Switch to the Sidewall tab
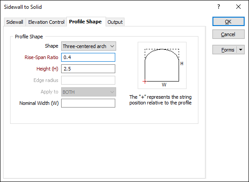The height and width of the screenshot is (182, 249). coord(15,22)
